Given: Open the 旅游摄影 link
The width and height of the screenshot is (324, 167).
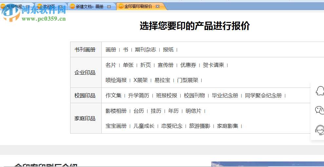Looking at the screenshot, I should pos(200,126).
